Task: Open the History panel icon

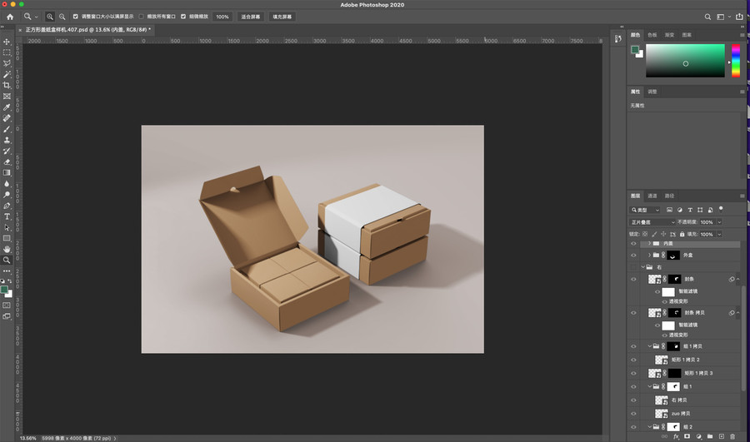Action: click(x=618, y=38)
